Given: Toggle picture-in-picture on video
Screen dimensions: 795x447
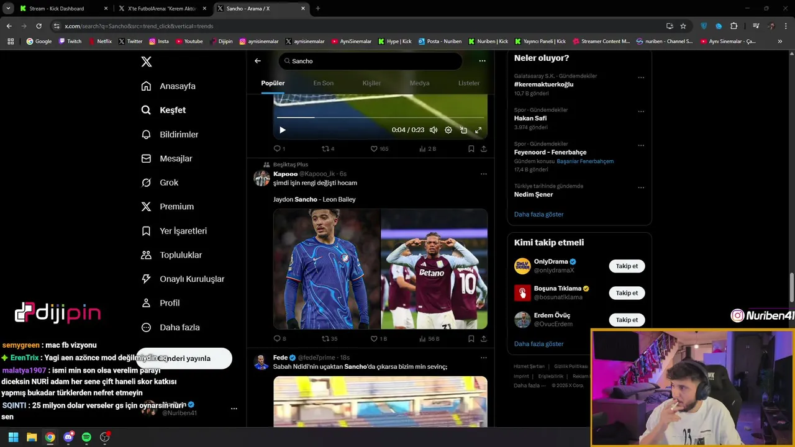Looking at the screenshot, I should click(x=463, y=130).
